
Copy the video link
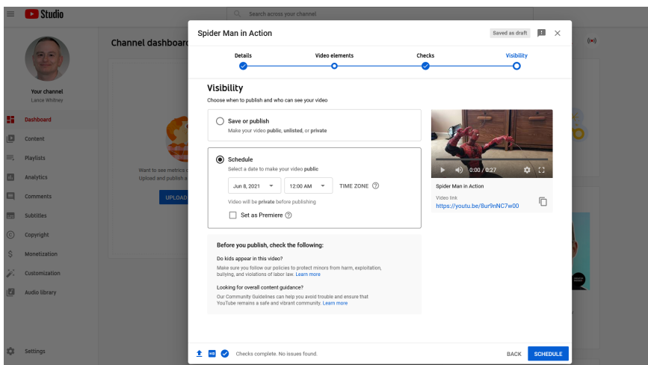[543, 201]
